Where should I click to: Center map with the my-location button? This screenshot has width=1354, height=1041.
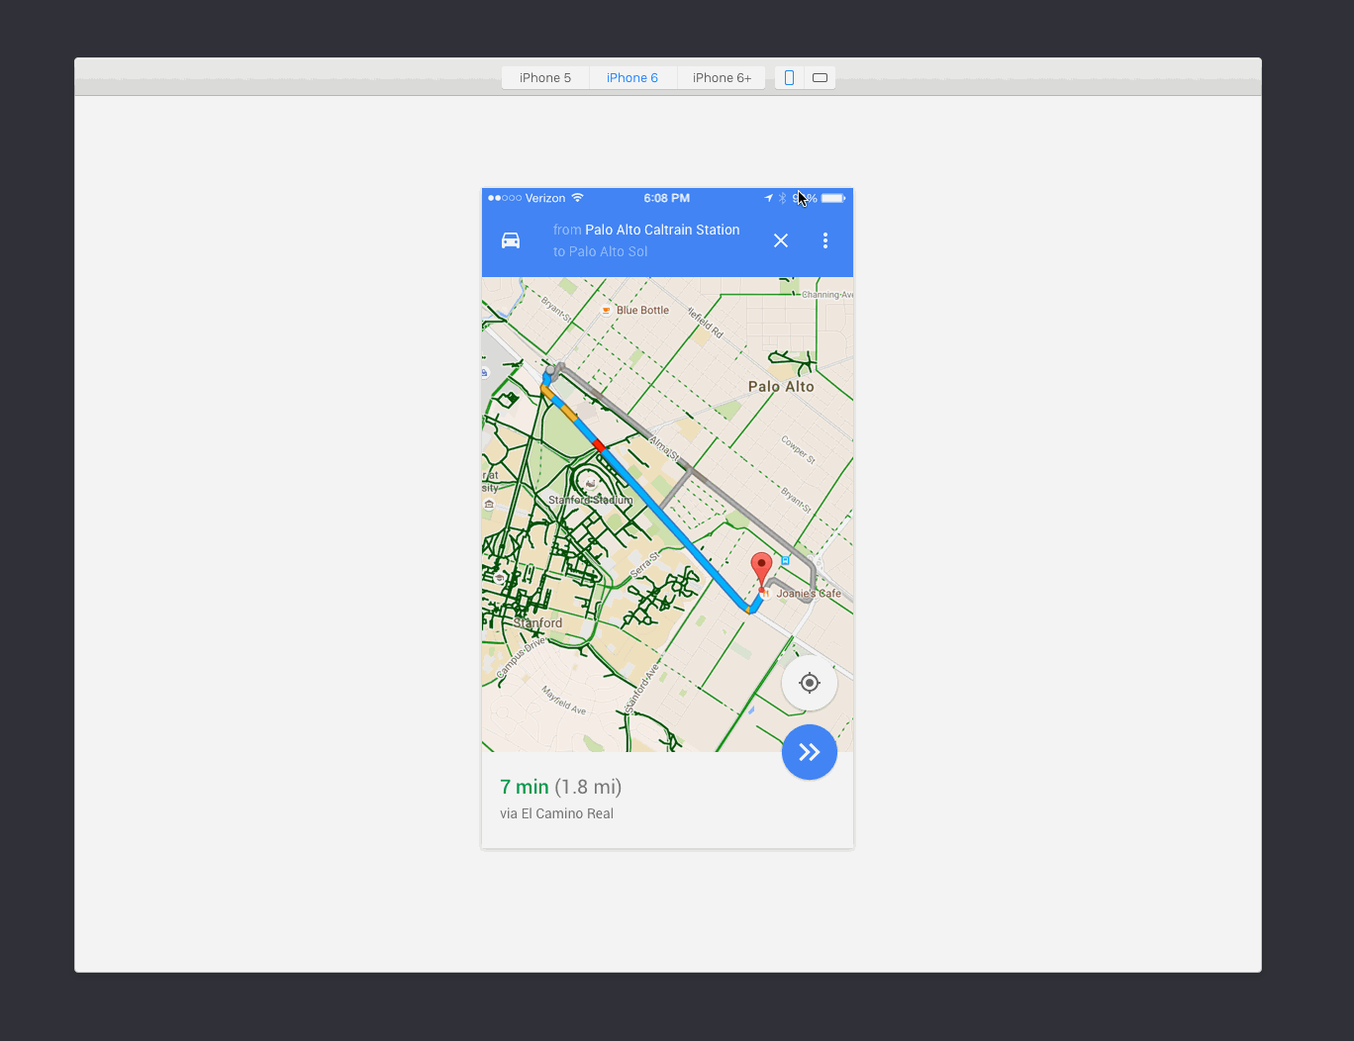(x=810, y=683)
